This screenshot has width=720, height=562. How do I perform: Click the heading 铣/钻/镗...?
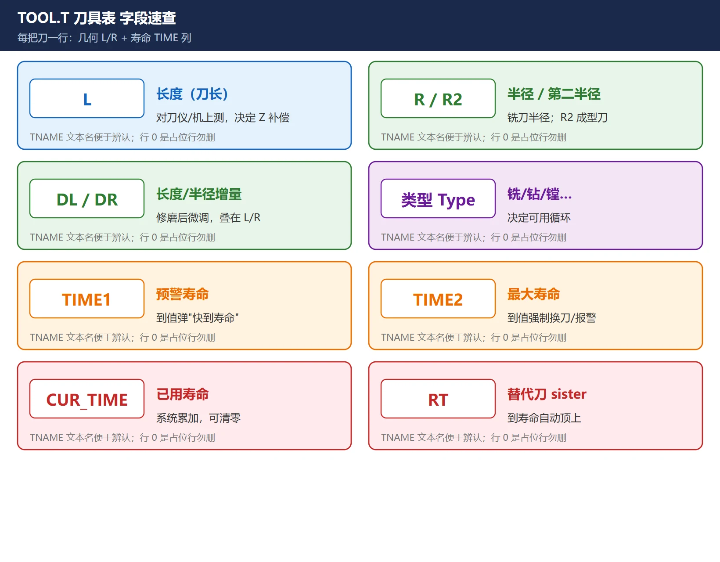click(x=540, y=194)
